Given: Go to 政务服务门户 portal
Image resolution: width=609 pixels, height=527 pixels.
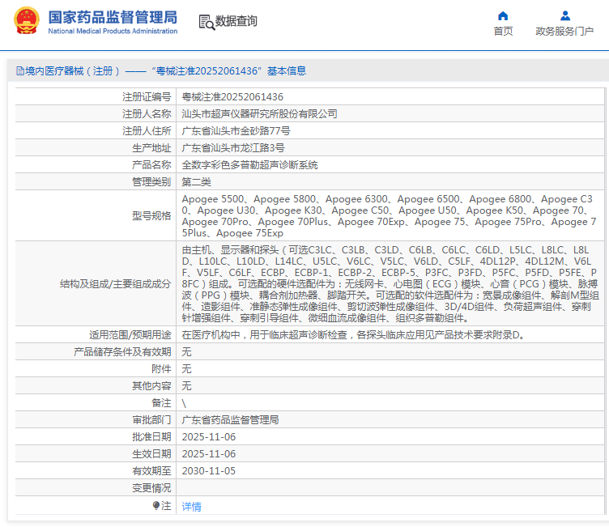Looking at the screenshot, I should [564, 31].
